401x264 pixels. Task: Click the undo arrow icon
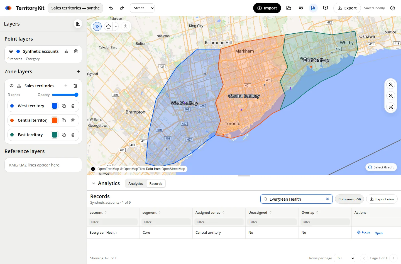(111, 8)
